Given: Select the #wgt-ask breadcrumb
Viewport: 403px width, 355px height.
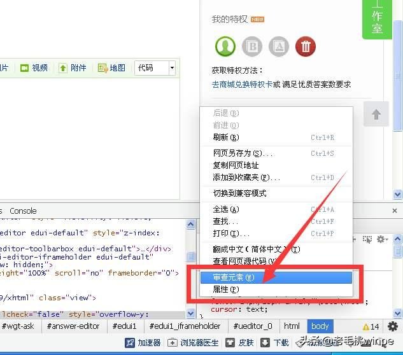Looking at the screenshot, I should pyautogui.click(x=18, y=326).
